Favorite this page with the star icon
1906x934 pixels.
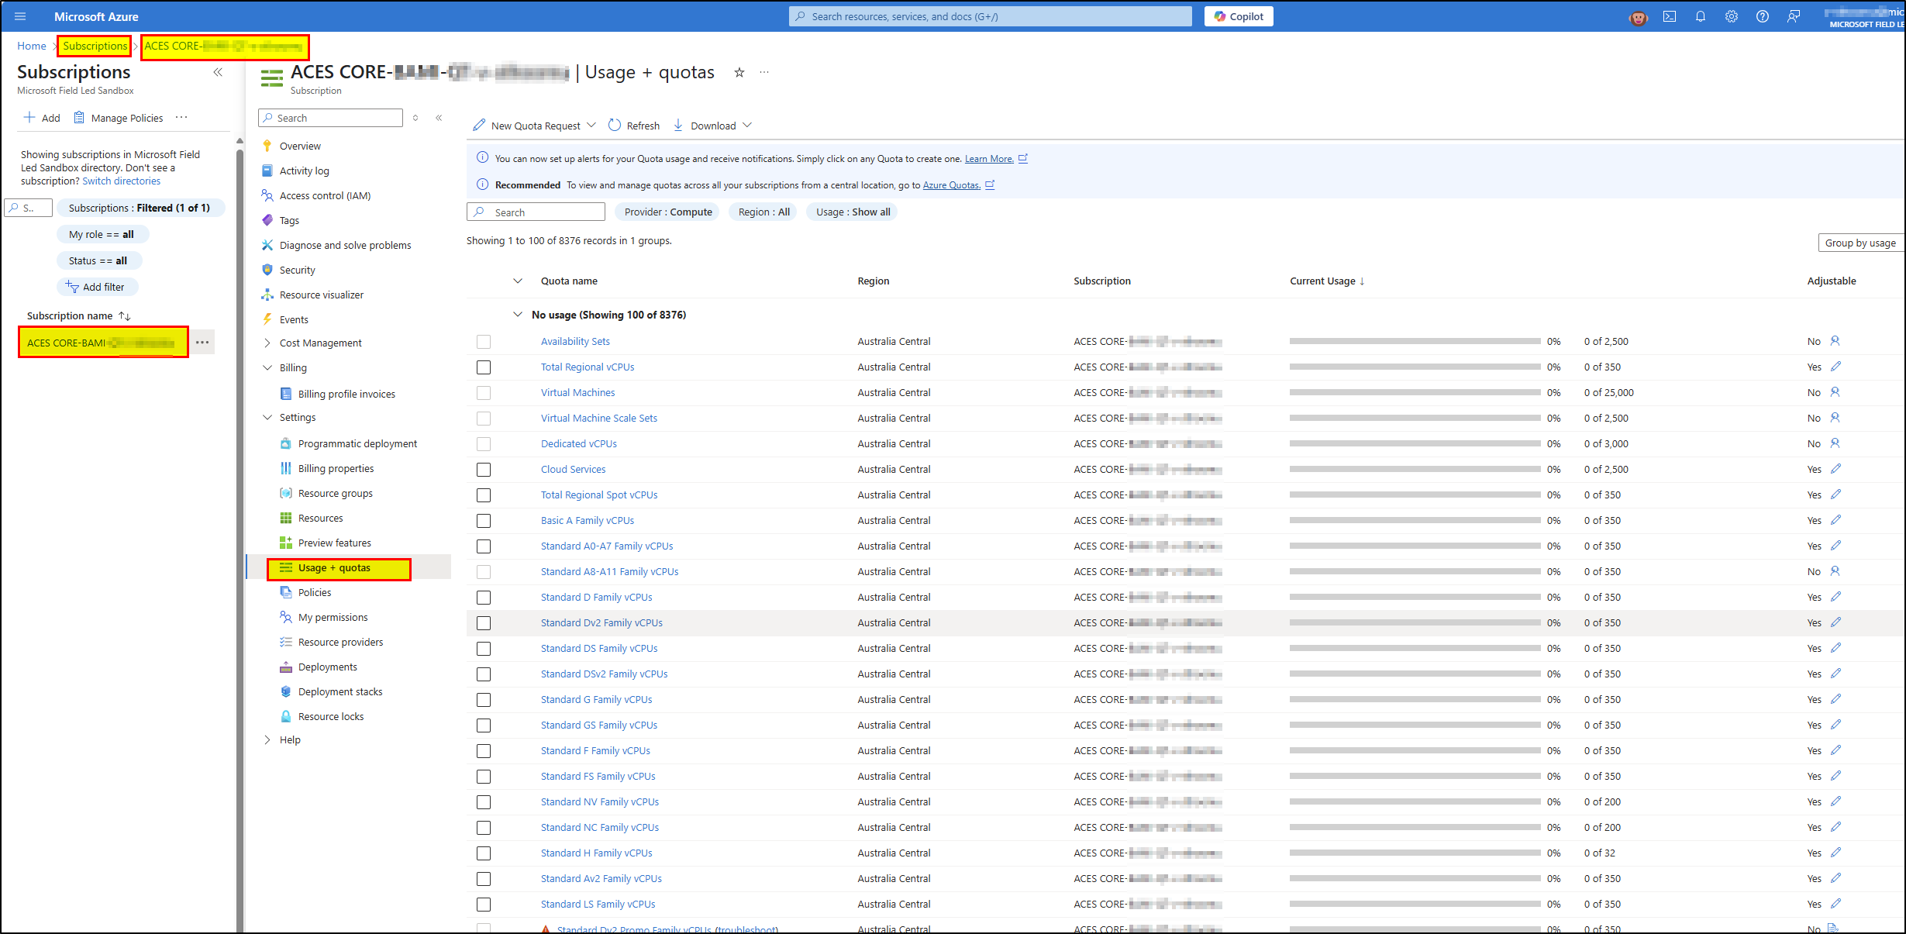point(739,72)
